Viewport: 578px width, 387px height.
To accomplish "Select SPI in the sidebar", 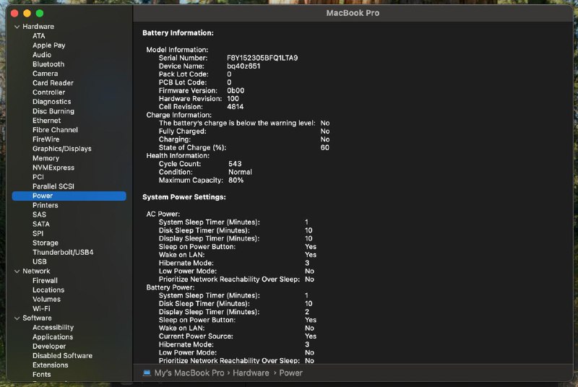I will point(38,233).
